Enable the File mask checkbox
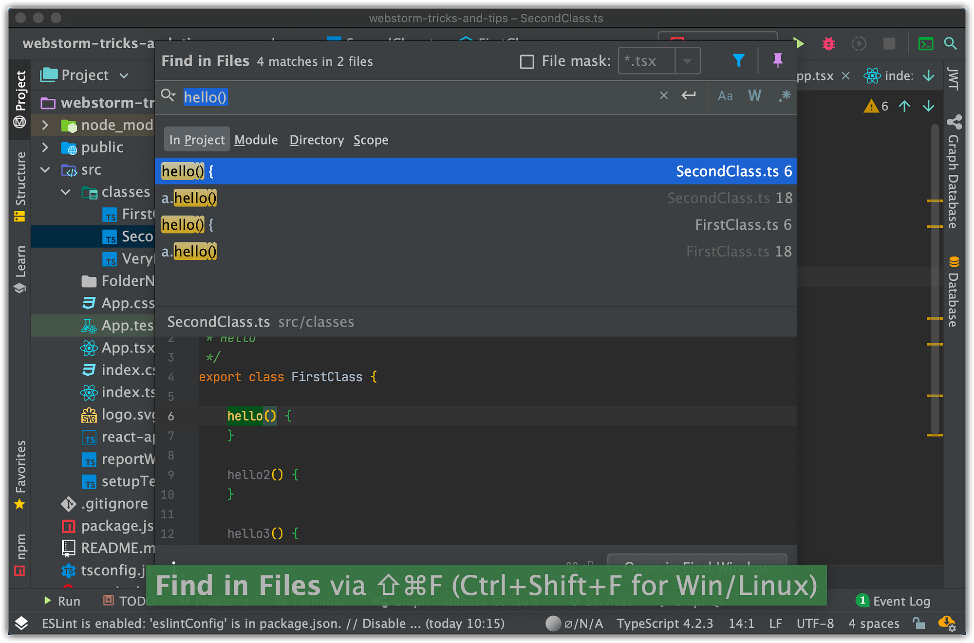This screenshot has width=974, height=643. (527, 62)
